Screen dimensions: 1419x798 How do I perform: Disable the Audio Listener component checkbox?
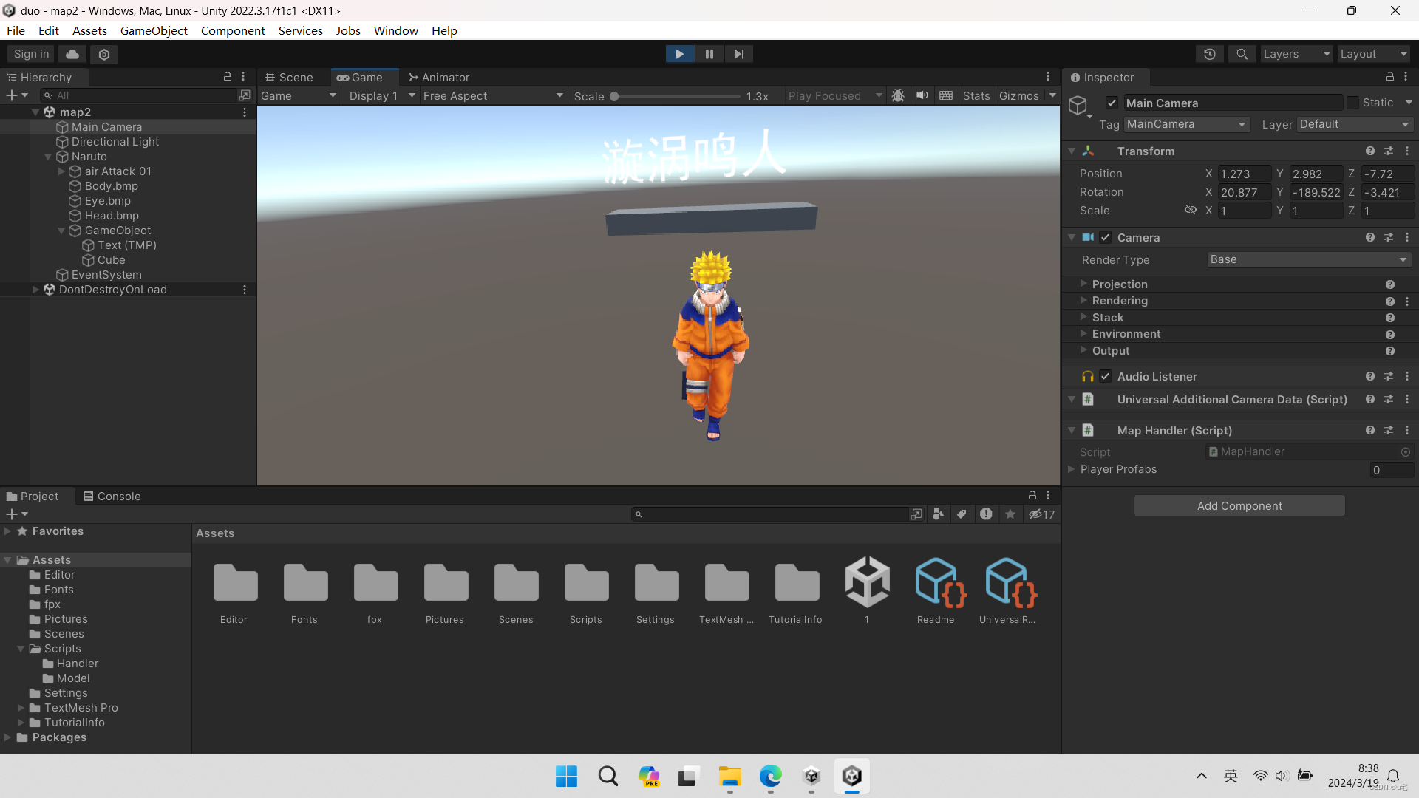[x=1106, y=376]
